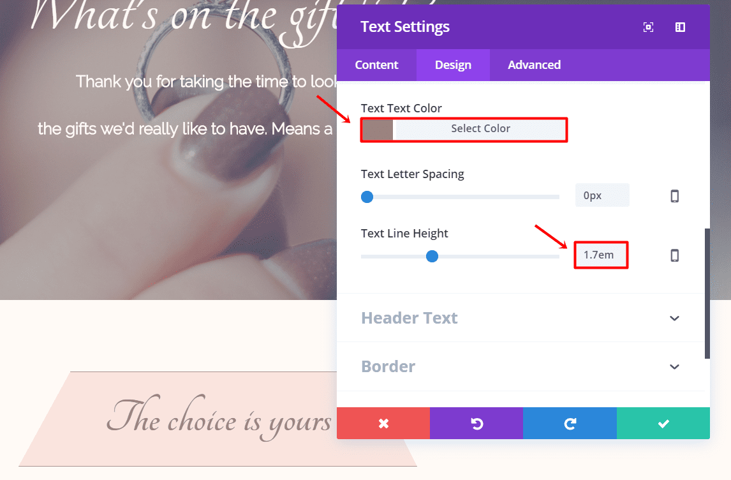The height and width of the screenshot is (480, 731).
Task: Save changes with the green checkmark
Action: point(663,423)
